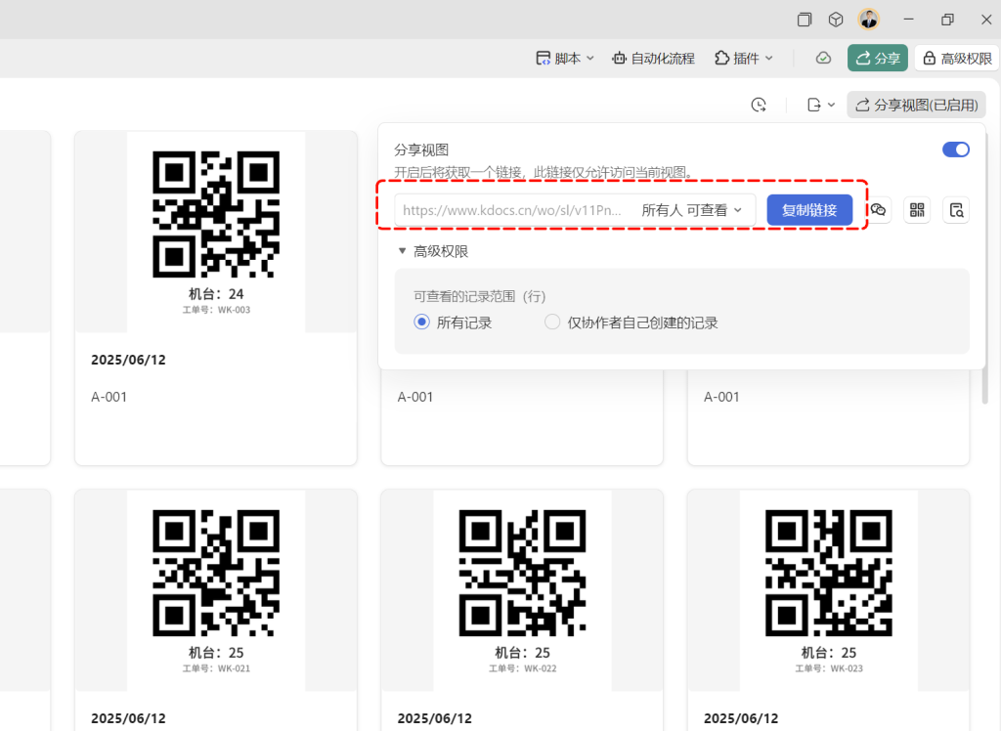Click the green 分享 button

click(x=878, y=58)
